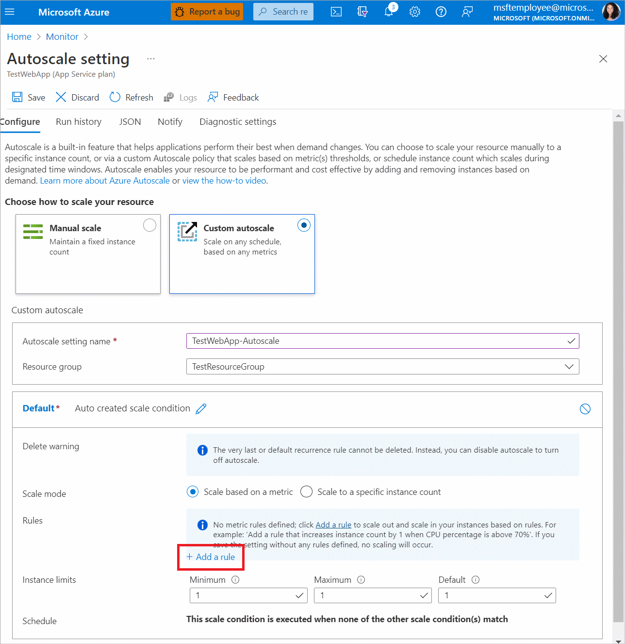Click the Search resources box
625x644 pixels.
(283, 12)
